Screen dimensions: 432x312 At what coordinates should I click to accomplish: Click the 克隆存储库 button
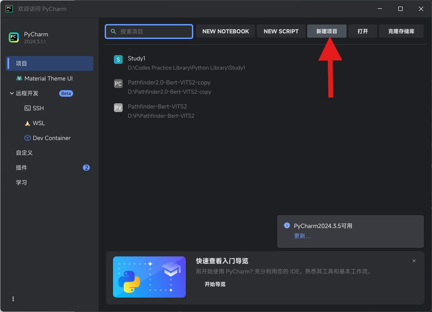tap(401, 31)
